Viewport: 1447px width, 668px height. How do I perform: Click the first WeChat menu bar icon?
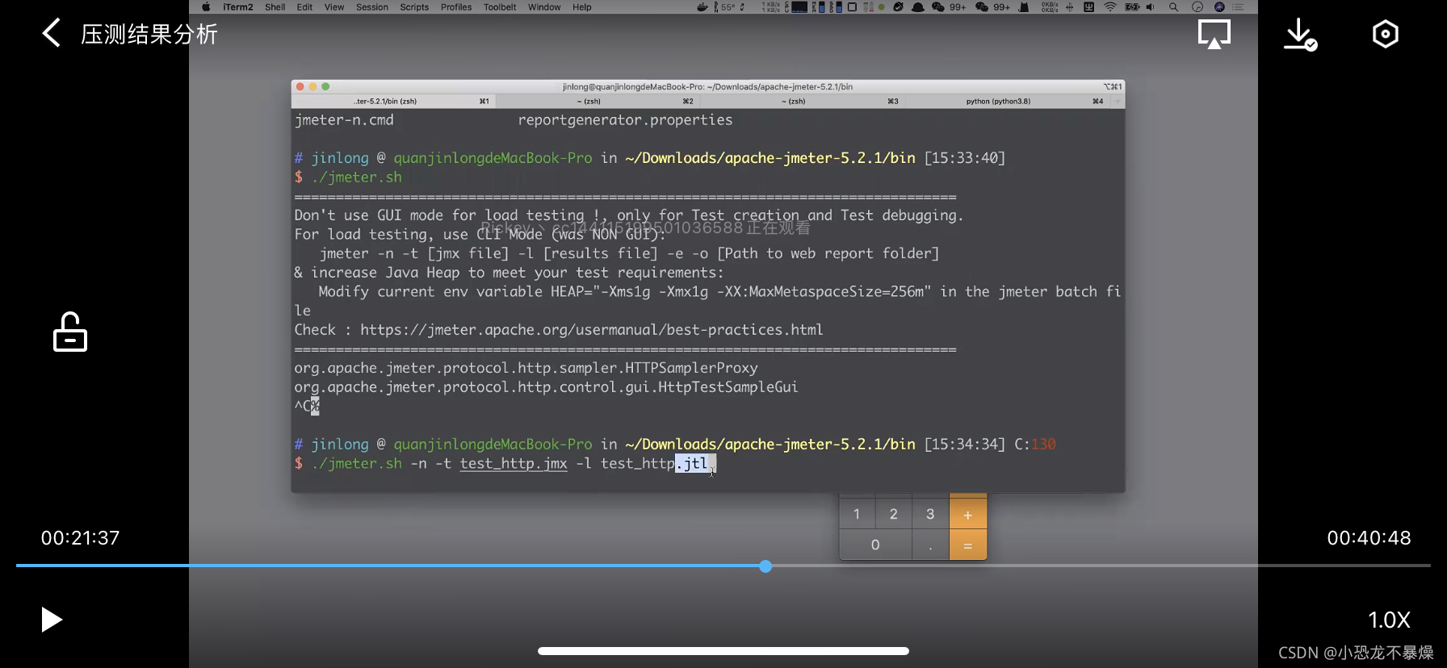point(937,7)
